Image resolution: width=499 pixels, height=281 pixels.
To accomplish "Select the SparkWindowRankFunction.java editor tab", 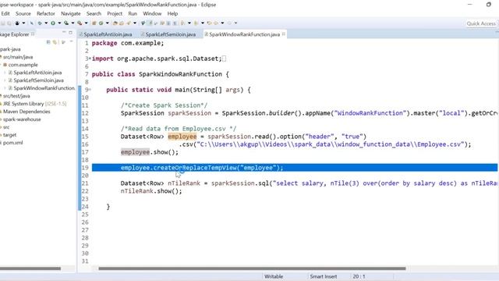I will tap(244, 34).
